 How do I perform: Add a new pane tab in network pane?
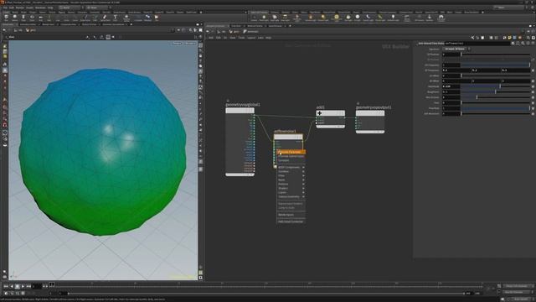pyautogui.click(x=290, y=26)
